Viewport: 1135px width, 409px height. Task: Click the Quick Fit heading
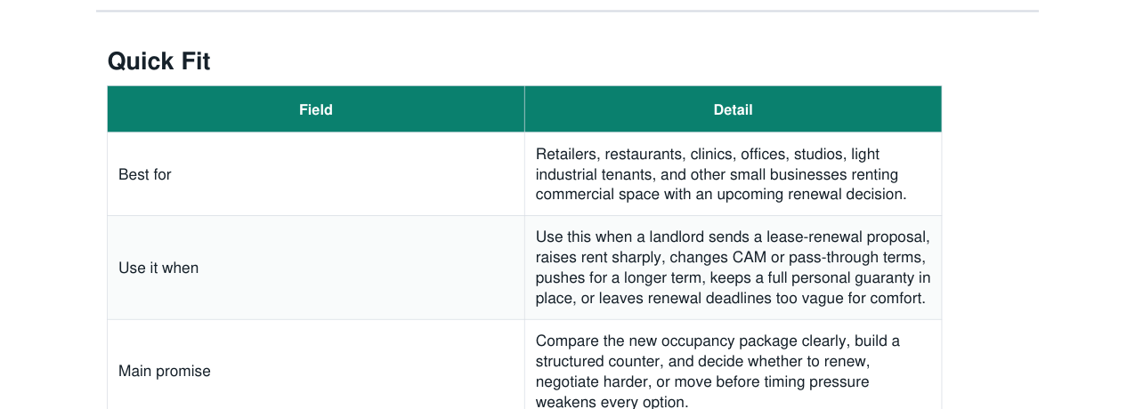coord(159,61)
